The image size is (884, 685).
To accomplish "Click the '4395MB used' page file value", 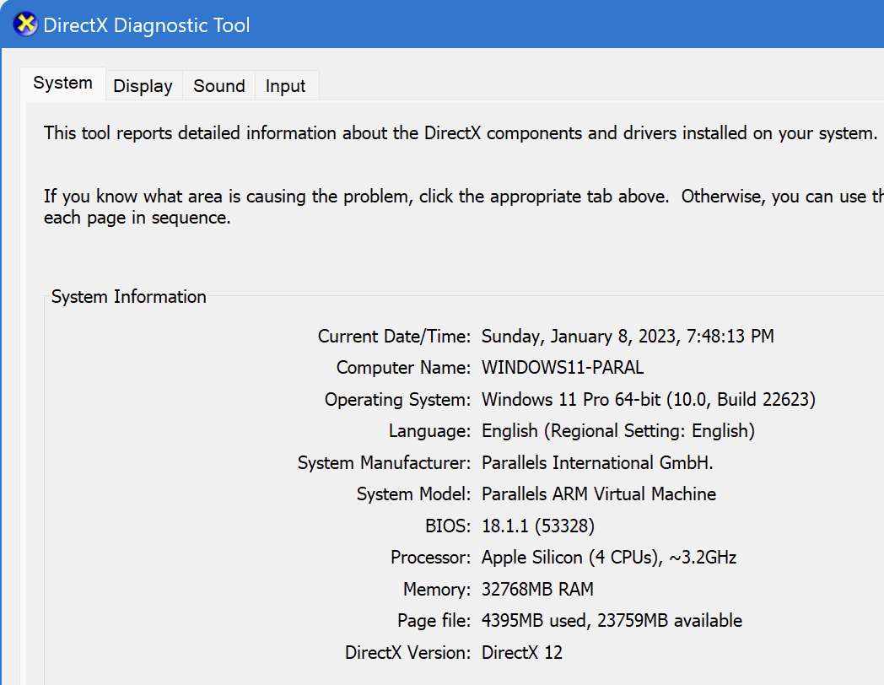I will point(612,621).
